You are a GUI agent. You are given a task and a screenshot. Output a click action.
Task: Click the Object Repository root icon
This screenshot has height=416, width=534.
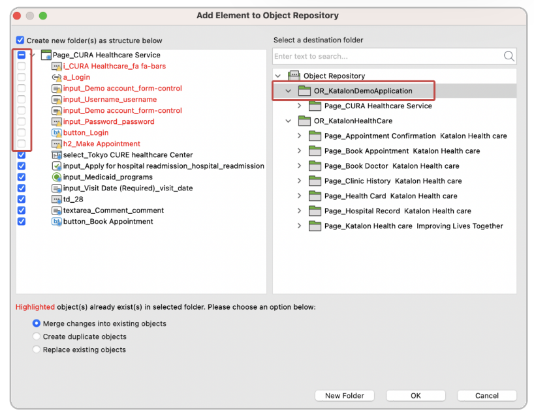[293, 76]
